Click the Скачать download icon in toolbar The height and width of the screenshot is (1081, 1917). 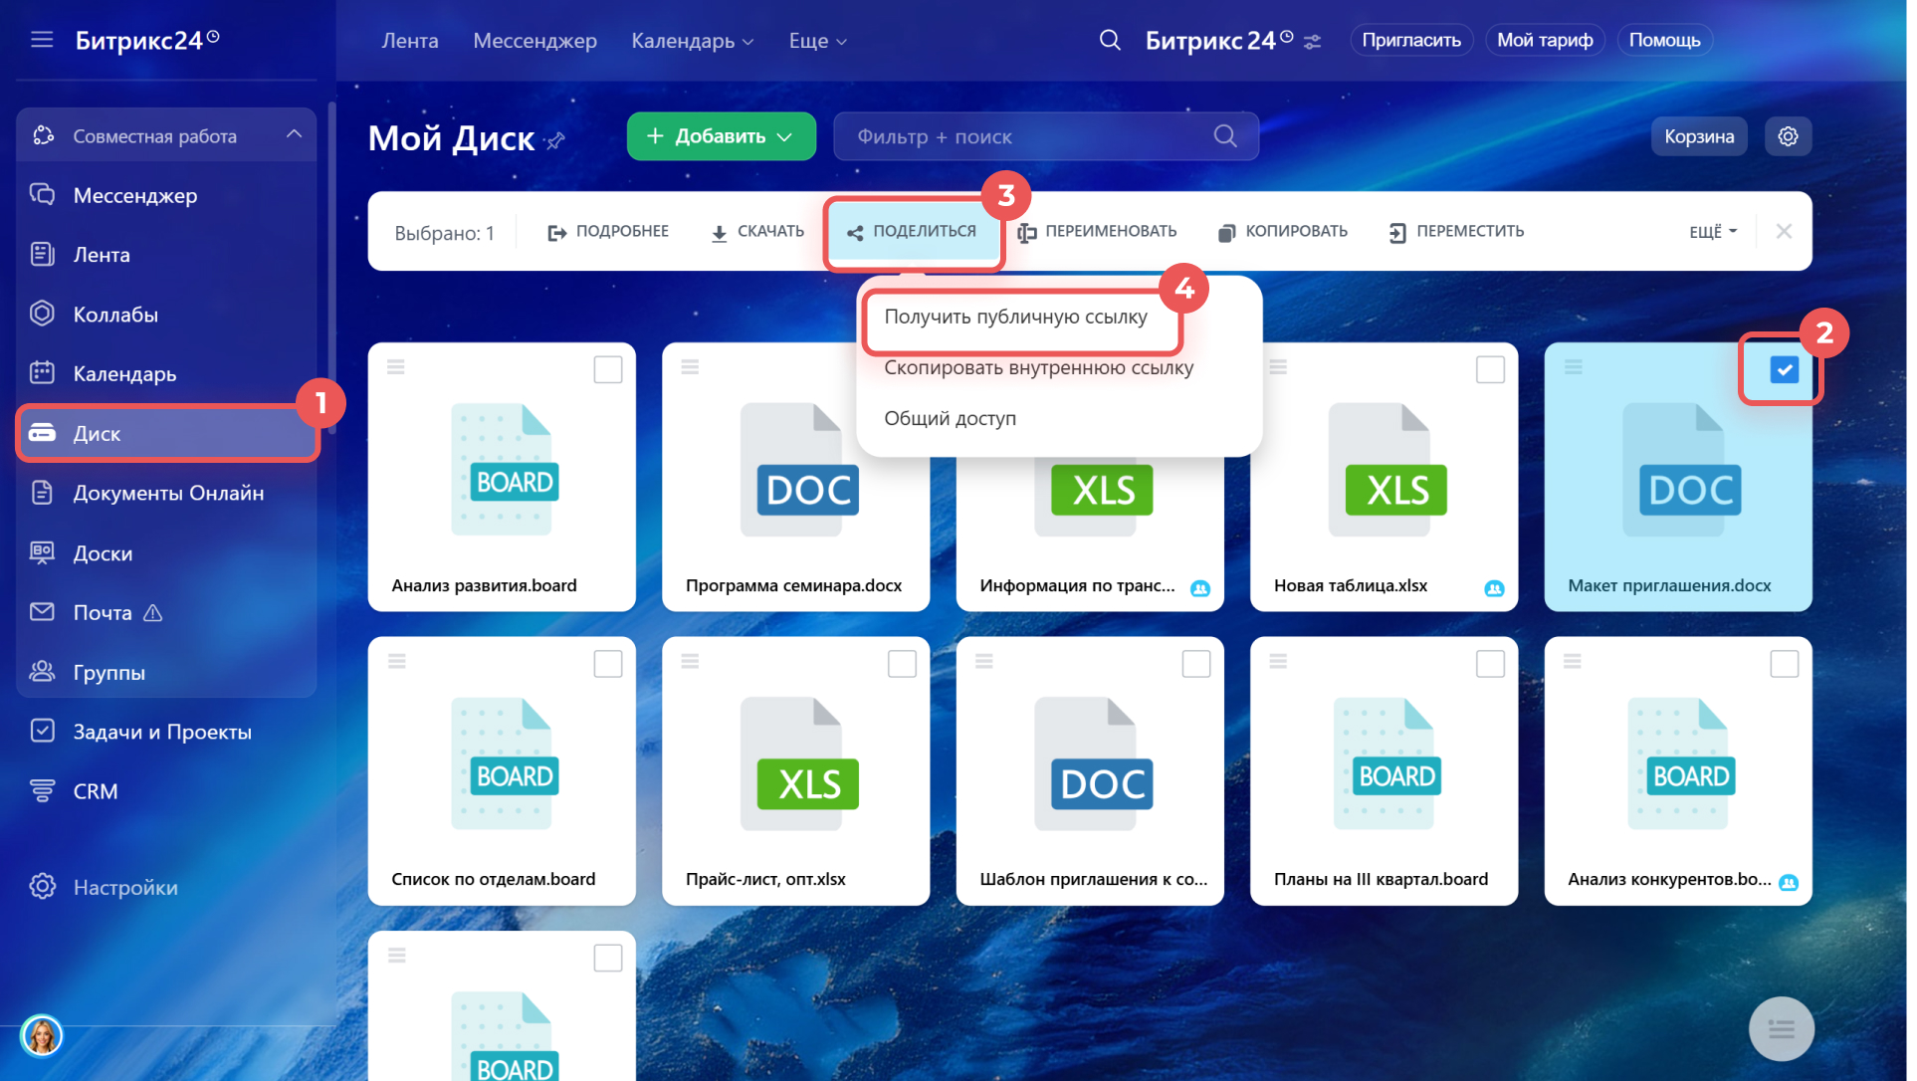coord(719,232)
